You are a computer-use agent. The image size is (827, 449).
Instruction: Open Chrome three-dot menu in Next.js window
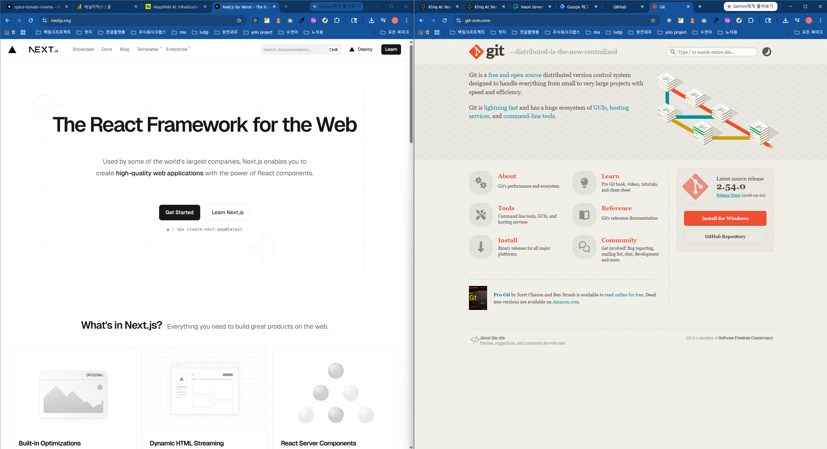click(x=407, y=20)
